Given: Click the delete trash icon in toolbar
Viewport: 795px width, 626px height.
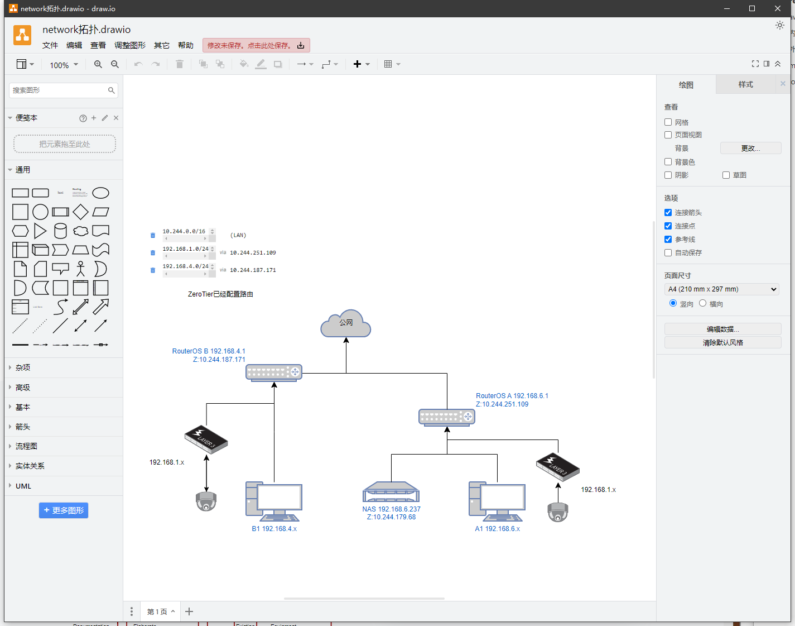Looking at the screenshot, I should [180, 64].
